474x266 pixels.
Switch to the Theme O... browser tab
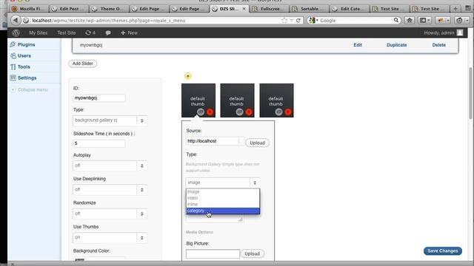[109, 9]
